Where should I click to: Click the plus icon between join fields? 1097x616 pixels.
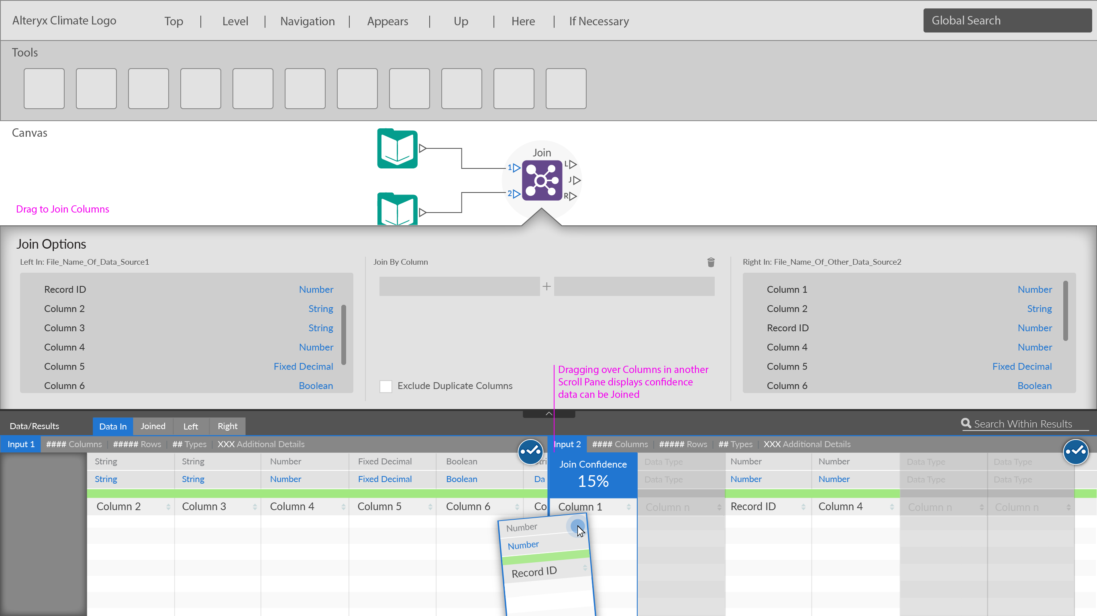tap(547, 287)
